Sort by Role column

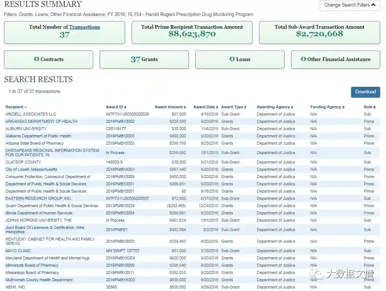369,107
